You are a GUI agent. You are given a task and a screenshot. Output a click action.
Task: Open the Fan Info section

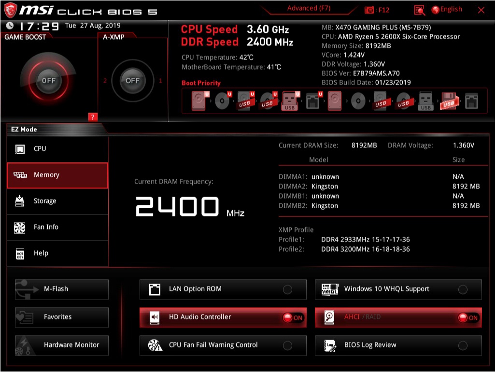coord(57,227)
